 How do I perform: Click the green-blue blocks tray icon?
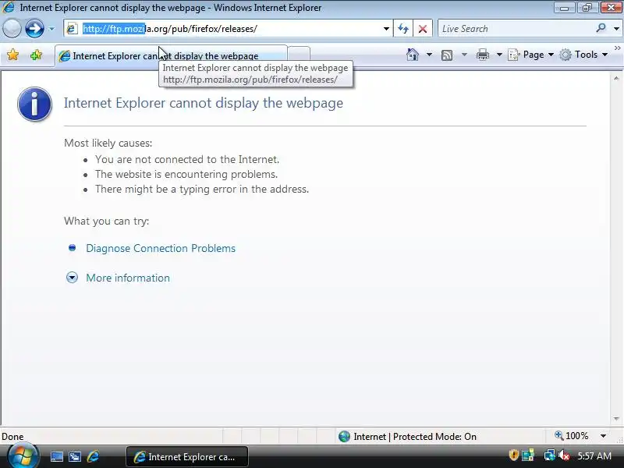pyautogui.click(x=528, y=456)
